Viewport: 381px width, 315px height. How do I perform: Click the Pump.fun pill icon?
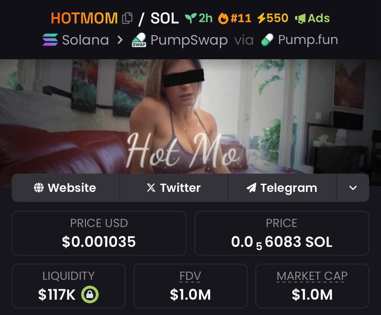point(267,40)
